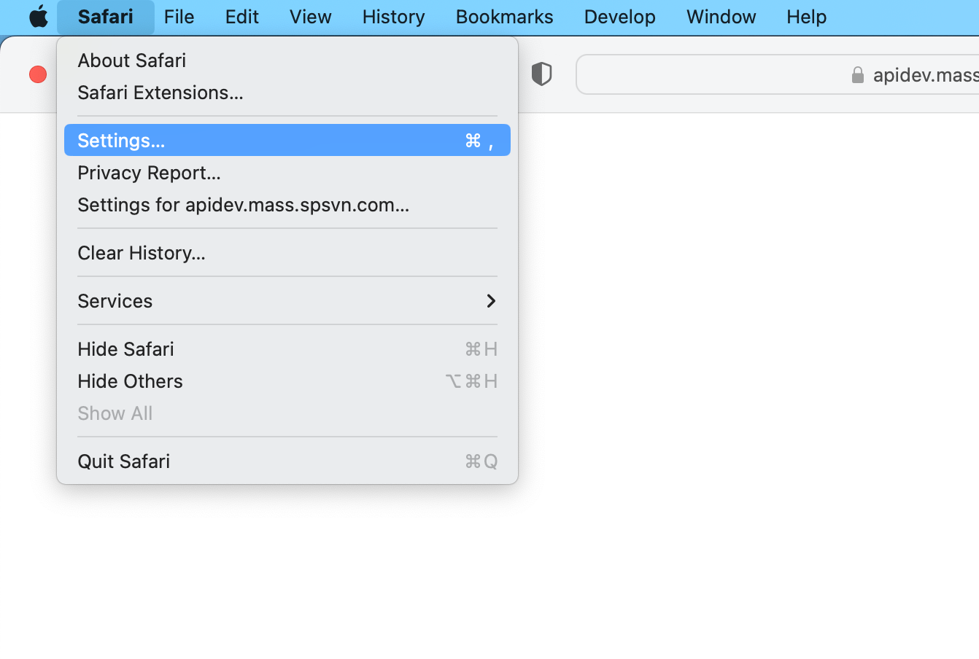Expand the Services submenu arrow
This screenshot has height=659, width=979.
coord(491,301)
